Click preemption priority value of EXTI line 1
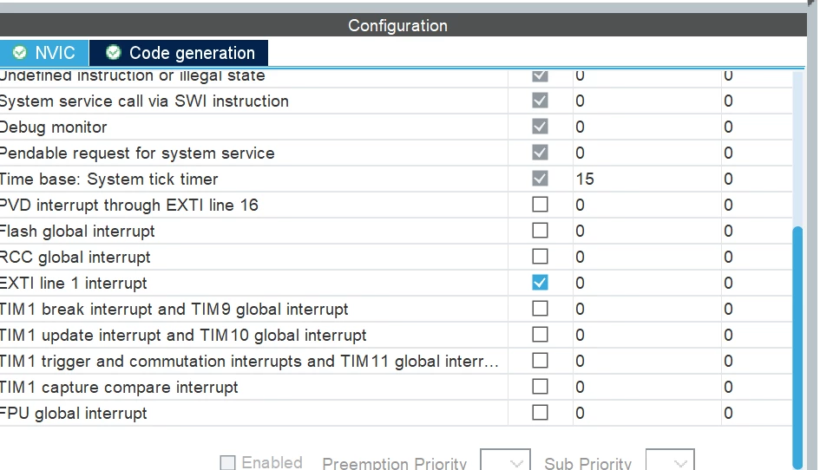Screen dimensions: 820x470 point(580,283)
